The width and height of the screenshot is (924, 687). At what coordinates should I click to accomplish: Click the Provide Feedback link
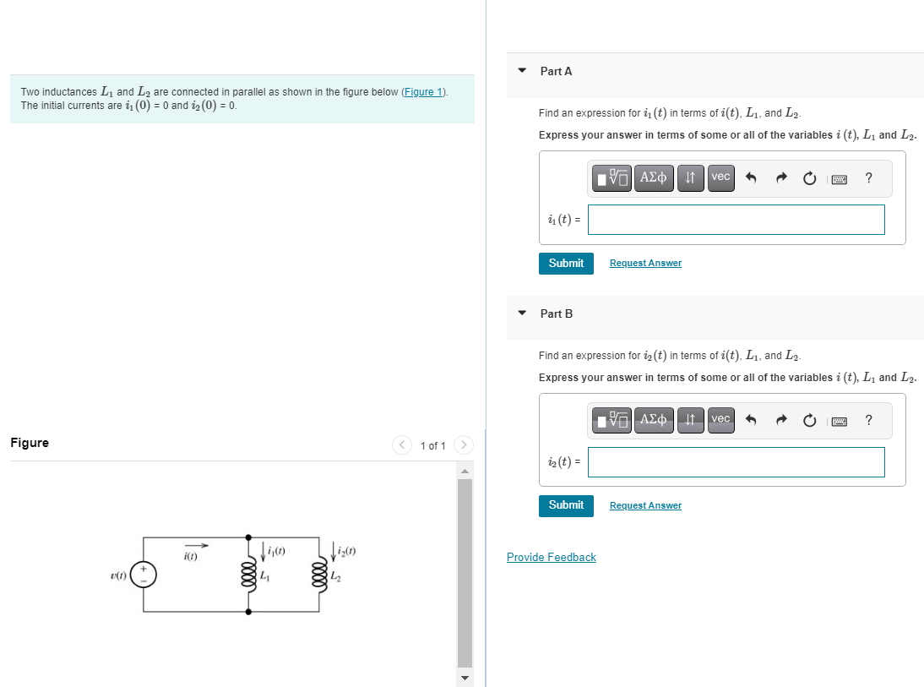click(551, 557)
